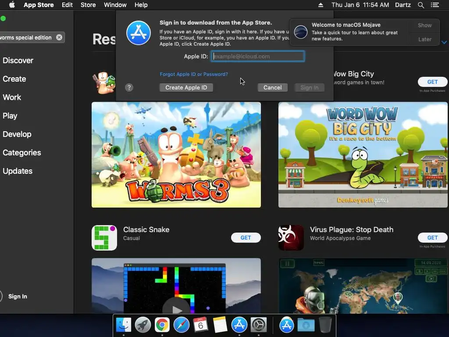449x337 pixels.
Task: Open the Virus Plague: Stop Death title
Action: (351, 229)
